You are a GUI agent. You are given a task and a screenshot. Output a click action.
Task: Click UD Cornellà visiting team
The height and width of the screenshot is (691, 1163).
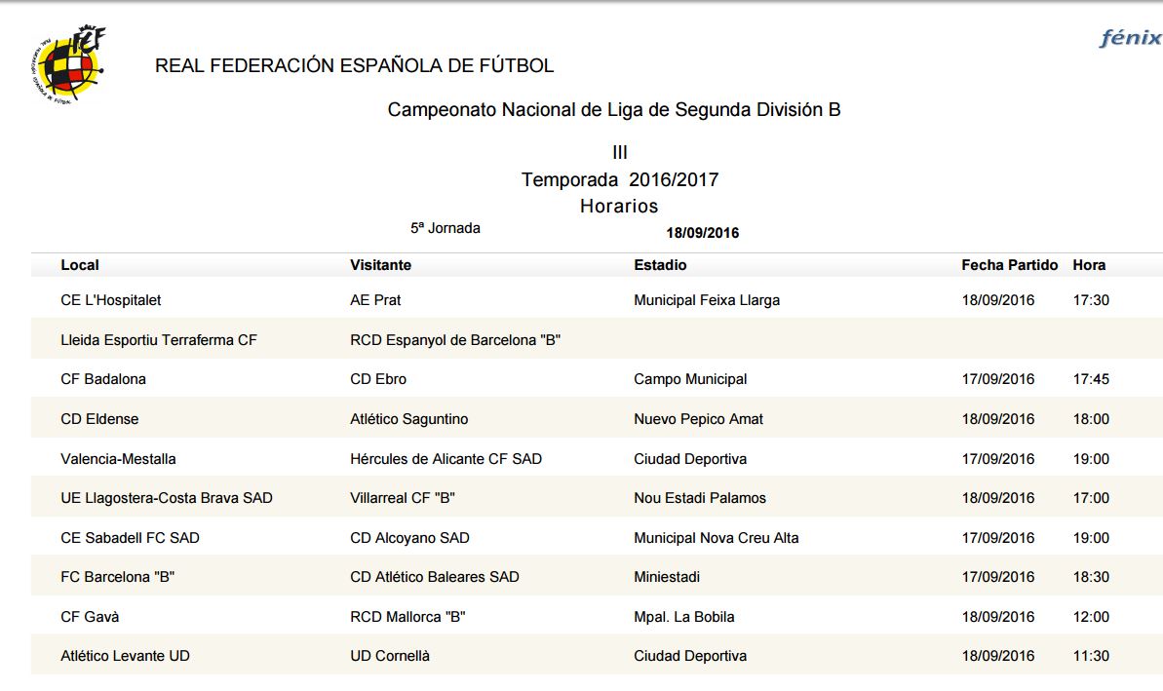(x=390, y=656)
